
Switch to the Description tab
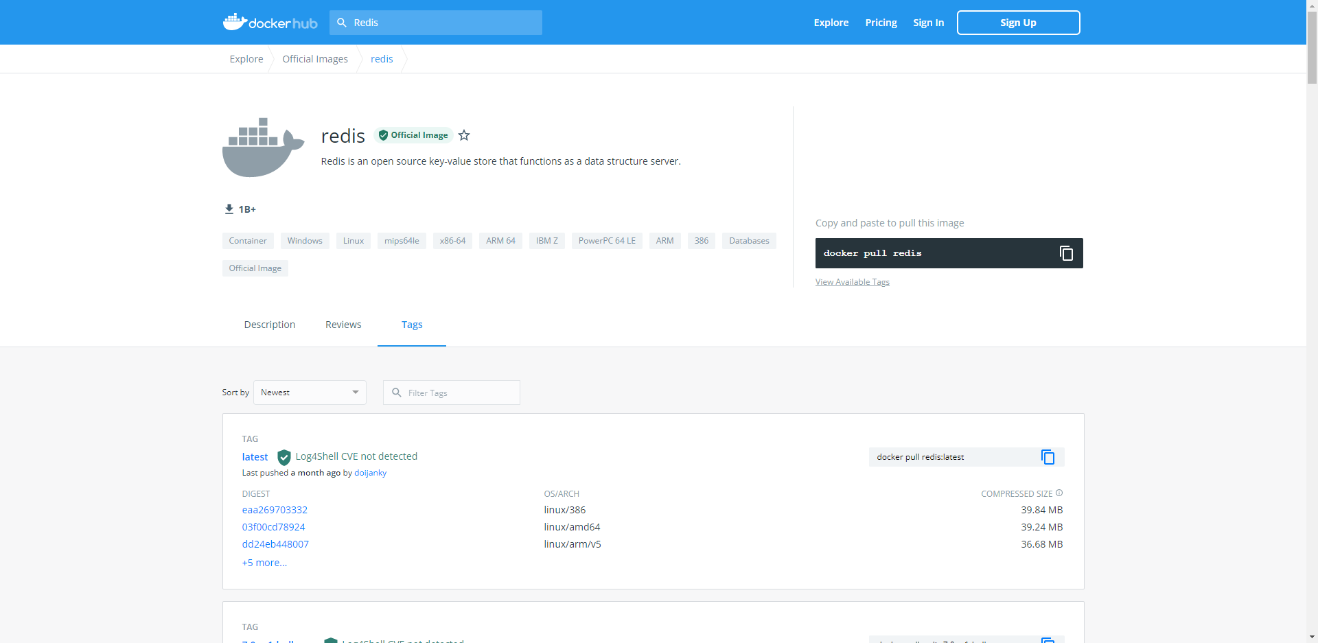269,324
